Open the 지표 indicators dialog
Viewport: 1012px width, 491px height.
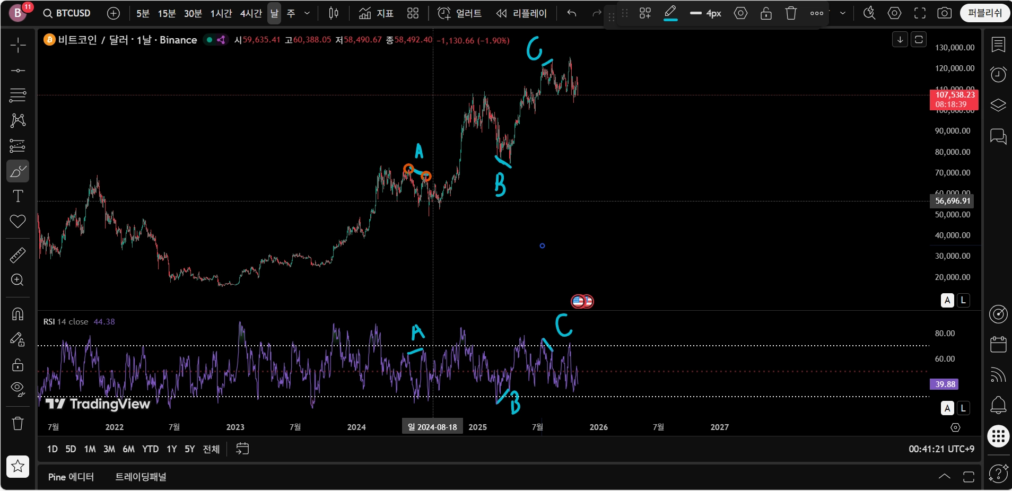376,13
